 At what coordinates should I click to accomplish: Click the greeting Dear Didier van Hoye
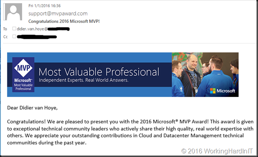[x=32, y=108]
